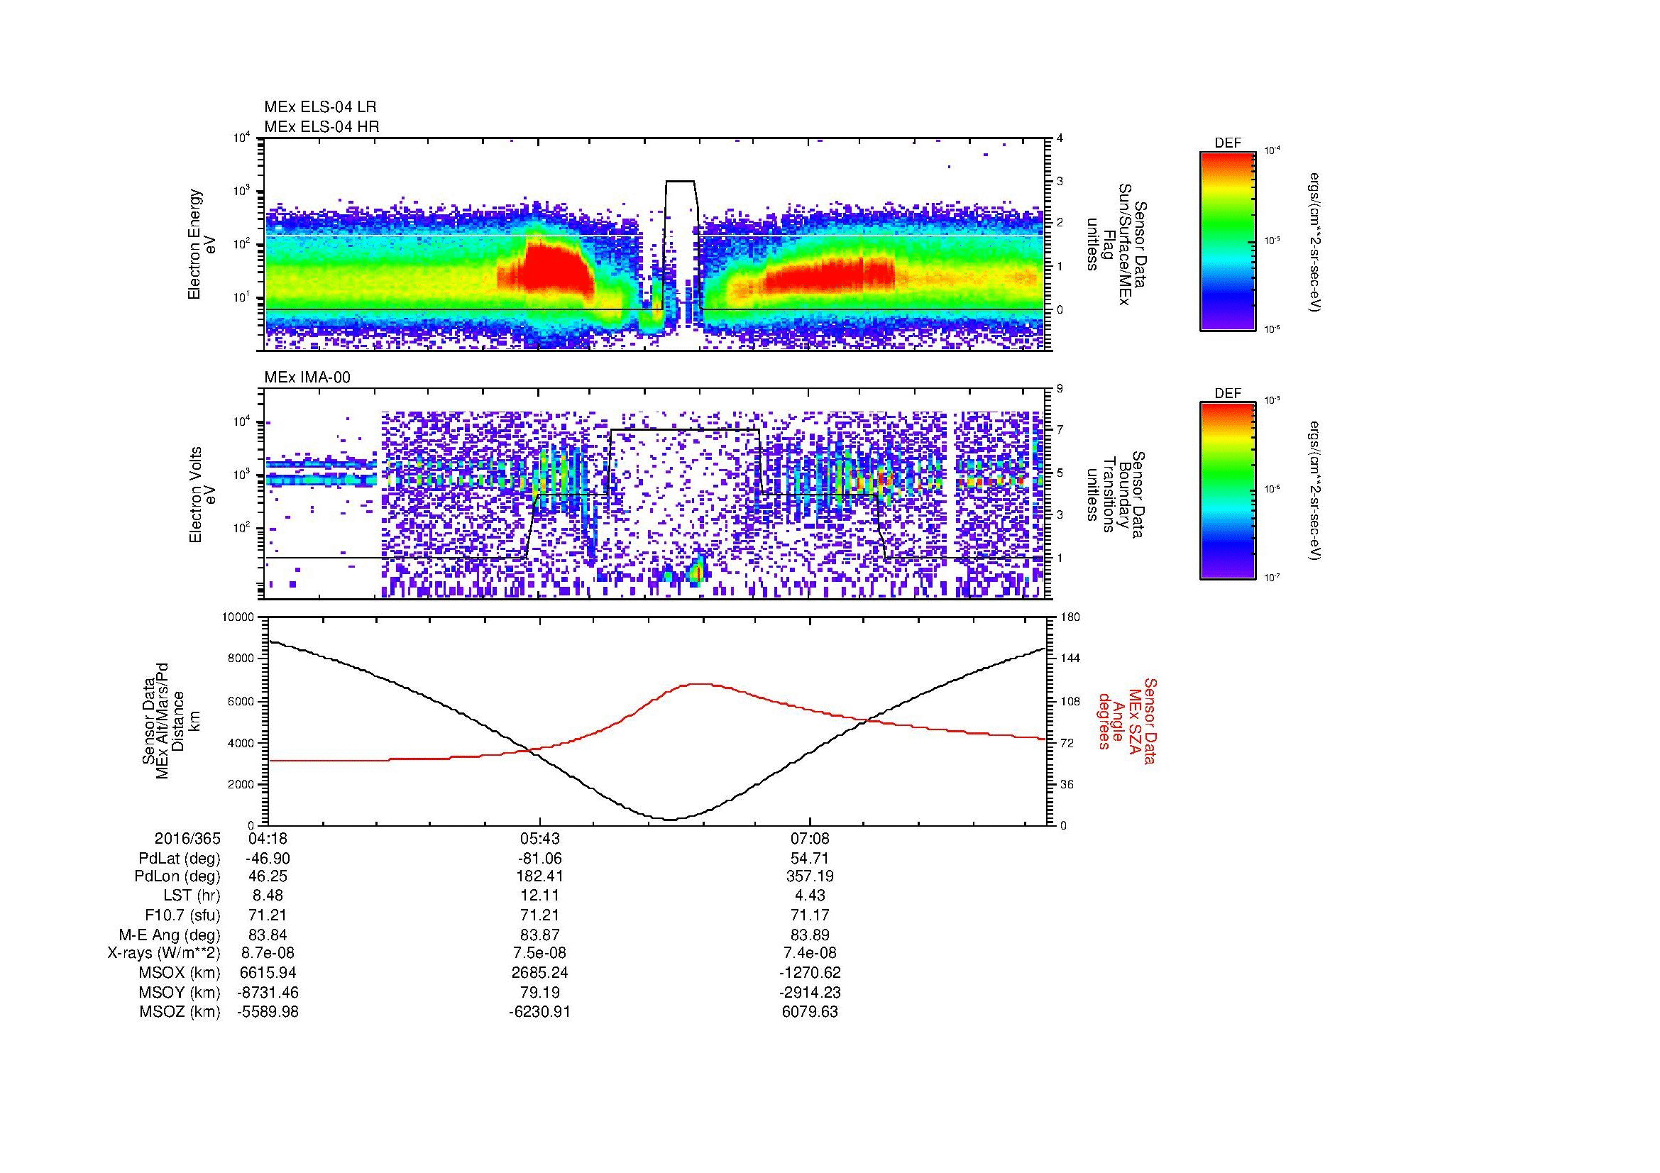Click the '04:18' time tick label
Viewport: 1660px width, 1173px height.
pos(268,838)
